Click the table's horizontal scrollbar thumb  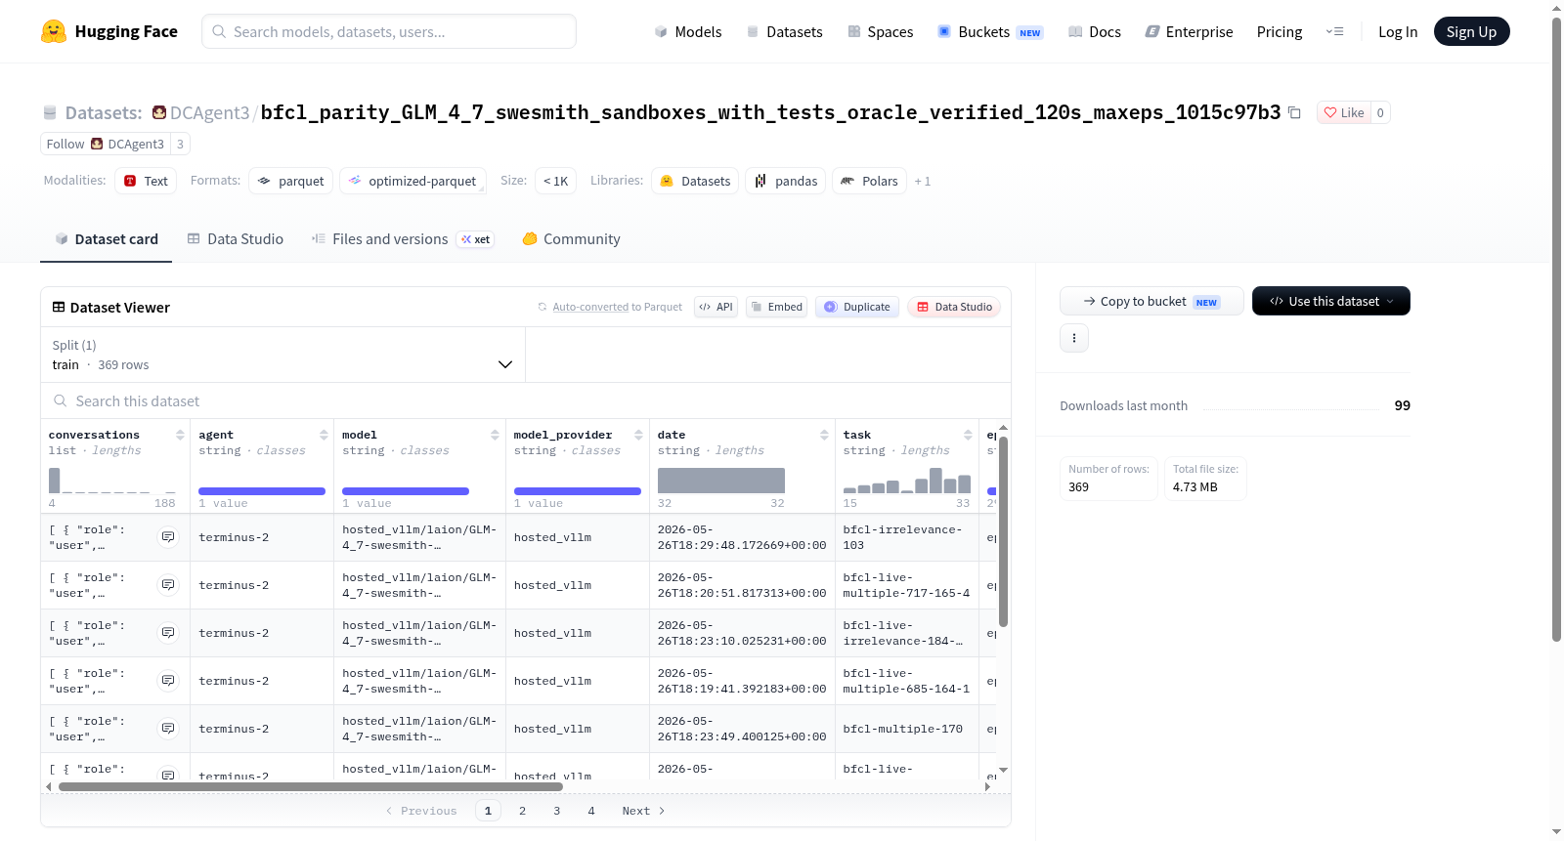pyautogui.click(x=311, y=786)
